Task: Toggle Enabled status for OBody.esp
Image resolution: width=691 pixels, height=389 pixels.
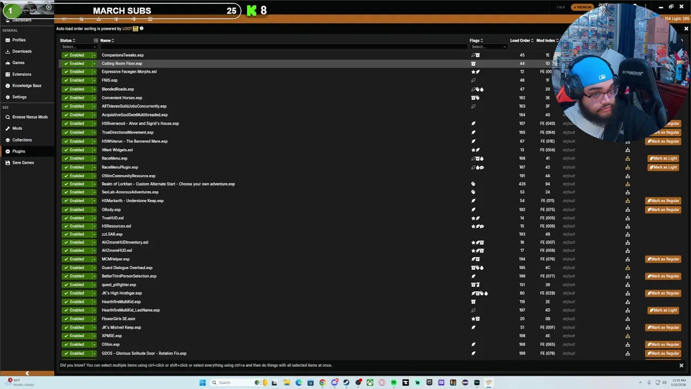Action: (76, 210)
